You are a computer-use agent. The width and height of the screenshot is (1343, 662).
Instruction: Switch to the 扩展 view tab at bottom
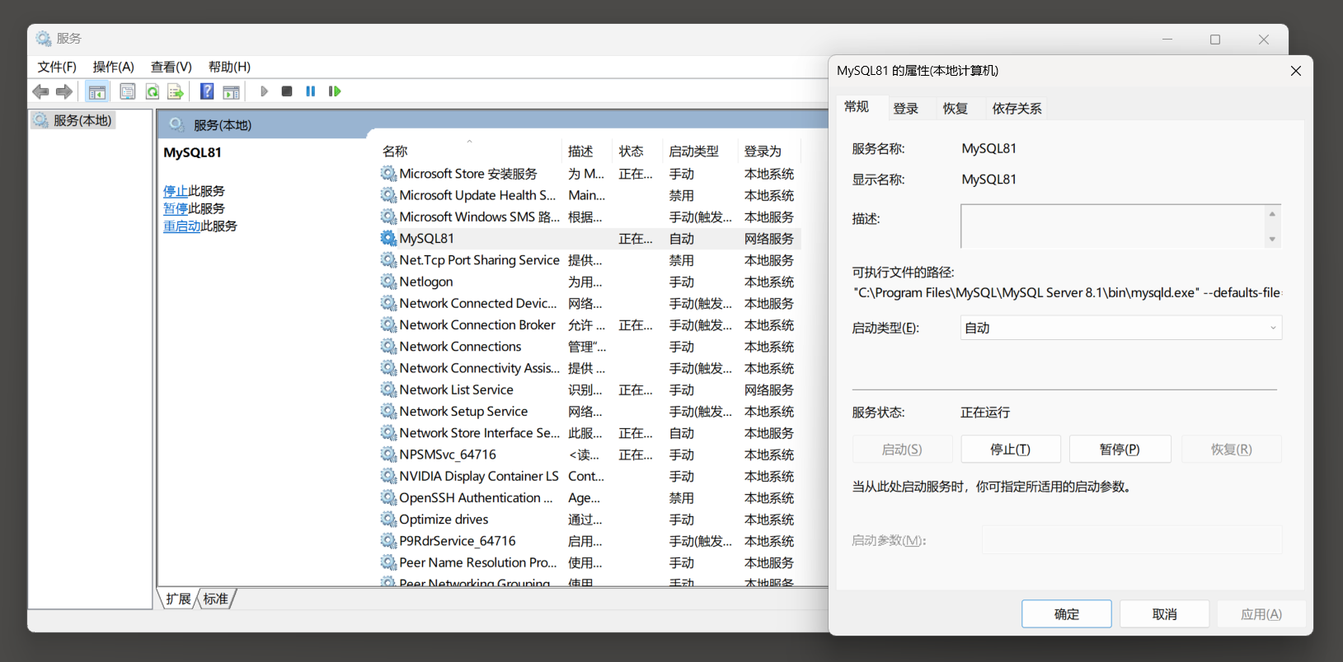[178, 599]
